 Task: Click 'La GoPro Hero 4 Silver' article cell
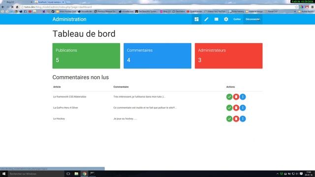(65, 108)
